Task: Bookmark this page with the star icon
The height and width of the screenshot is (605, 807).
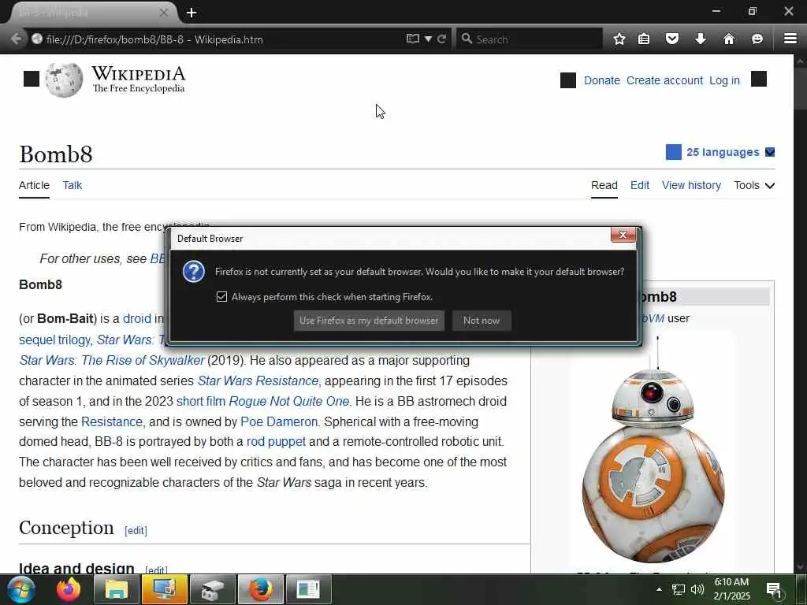Action: tap(619, 39)
